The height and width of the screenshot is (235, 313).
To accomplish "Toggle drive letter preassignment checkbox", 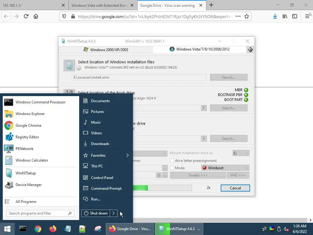I will tap(172, 160).
